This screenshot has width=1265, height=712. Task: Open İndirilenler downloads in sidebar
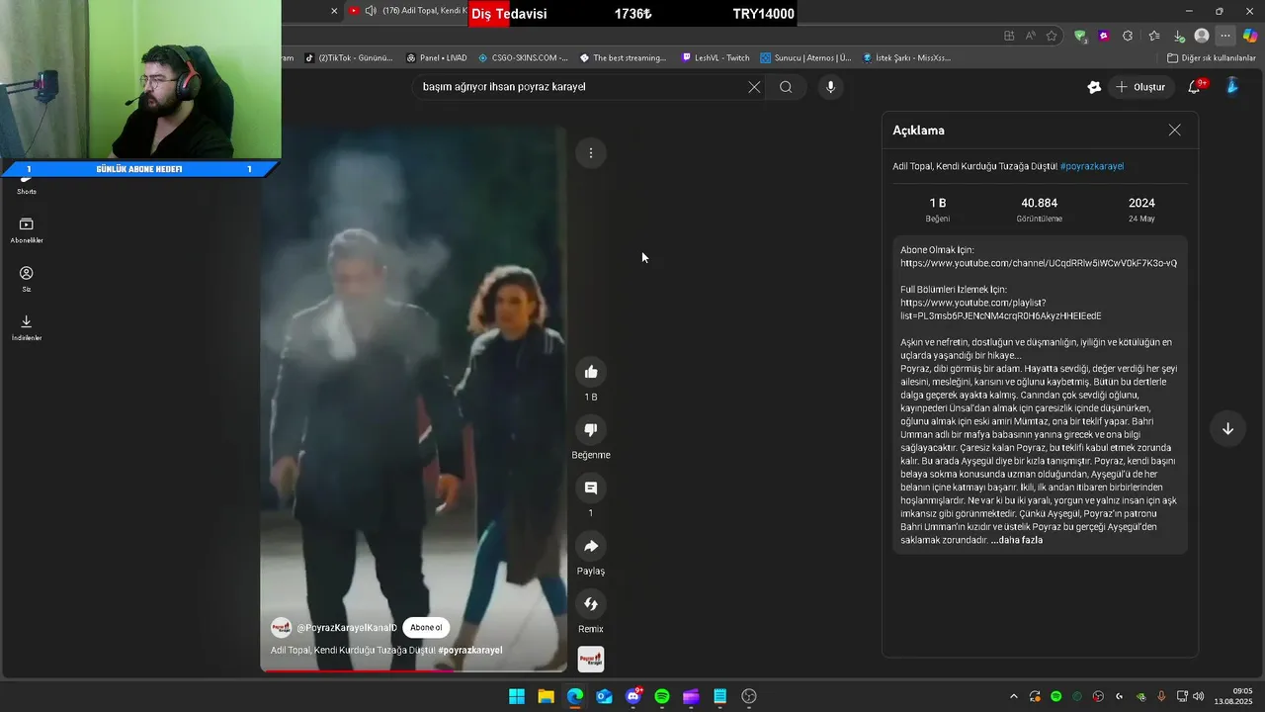click(x=27, y=327)
